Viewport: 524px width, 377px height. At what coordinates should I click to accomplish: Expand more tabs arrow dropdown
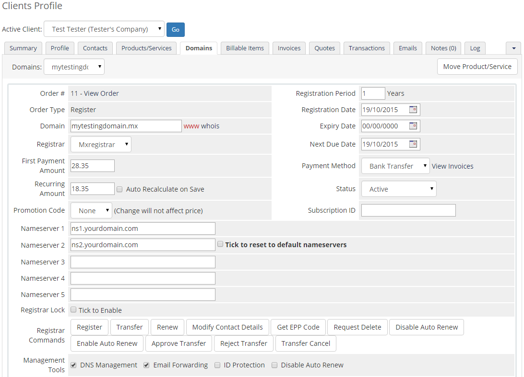513,48
